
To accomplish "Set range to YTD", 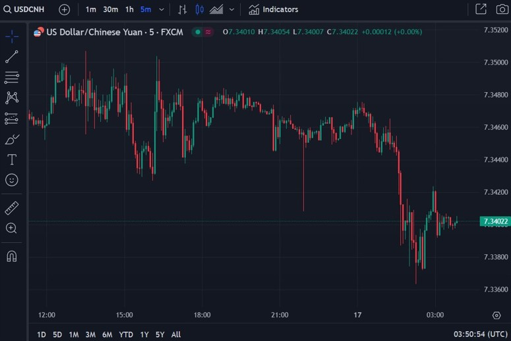I will click(126, 334).
